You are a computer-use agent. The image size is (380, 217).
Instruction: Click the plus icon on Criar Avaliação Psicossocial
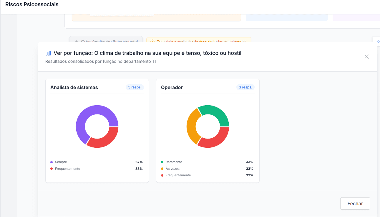click(77, 41)
